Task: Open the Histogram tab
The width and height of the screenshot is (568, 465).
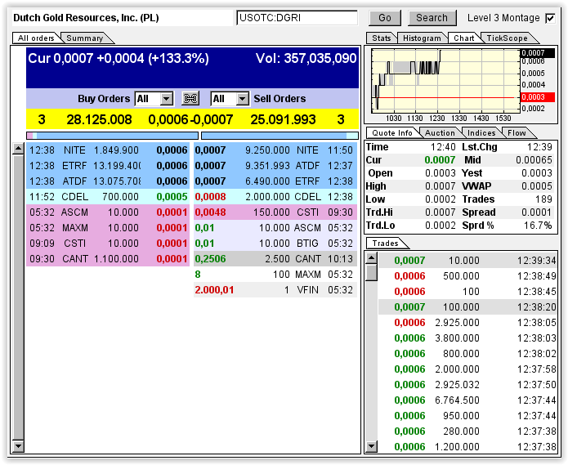Action: (x=422, y=38)
